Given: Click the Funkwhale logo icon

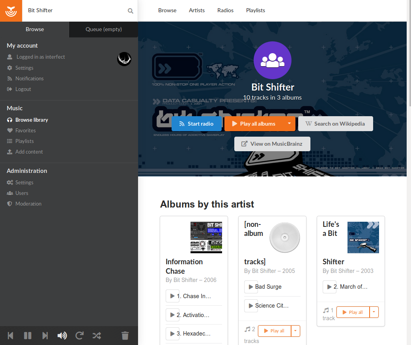Looking at the screenshot, I should tap(11, 11).
